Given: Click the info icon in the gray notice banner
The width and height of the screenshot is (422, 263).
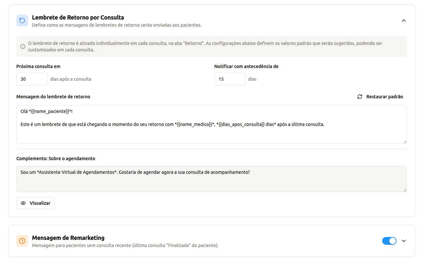Looking at the screenshot, I should 23,46.
